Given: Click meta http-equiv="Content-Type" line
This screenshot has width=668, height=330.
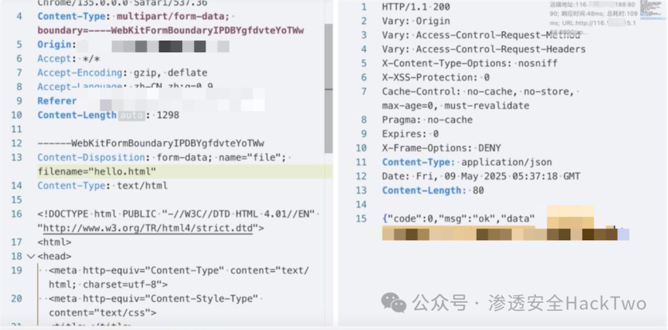Looking at the screenshot, I should coord(179,271).
